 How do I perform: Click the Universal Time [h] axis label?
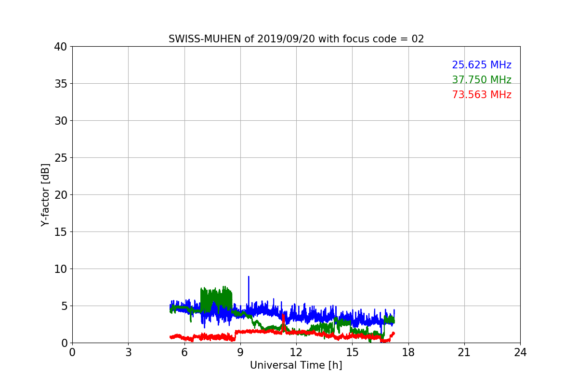click(x=296, y=365)
